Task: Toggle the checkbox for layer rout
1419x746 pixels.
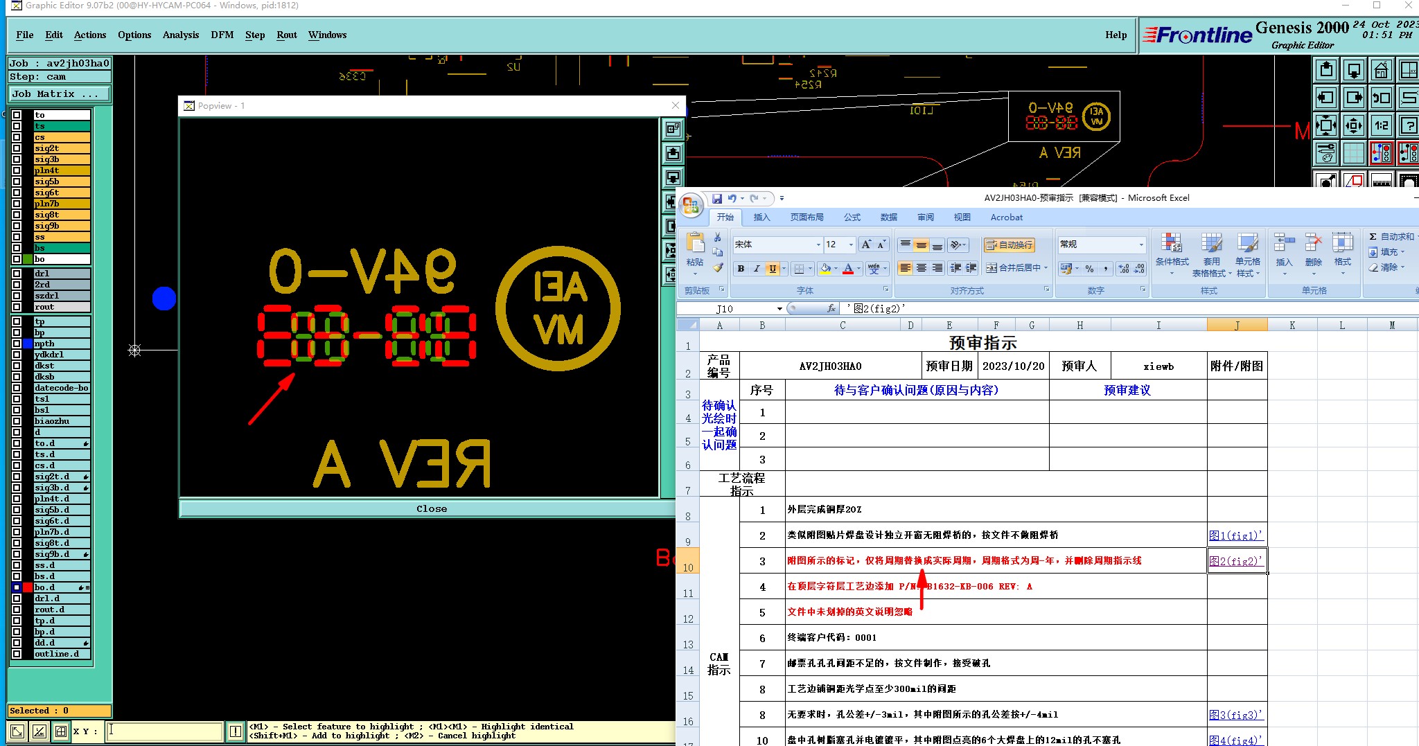Action: (x=17, y=307)
